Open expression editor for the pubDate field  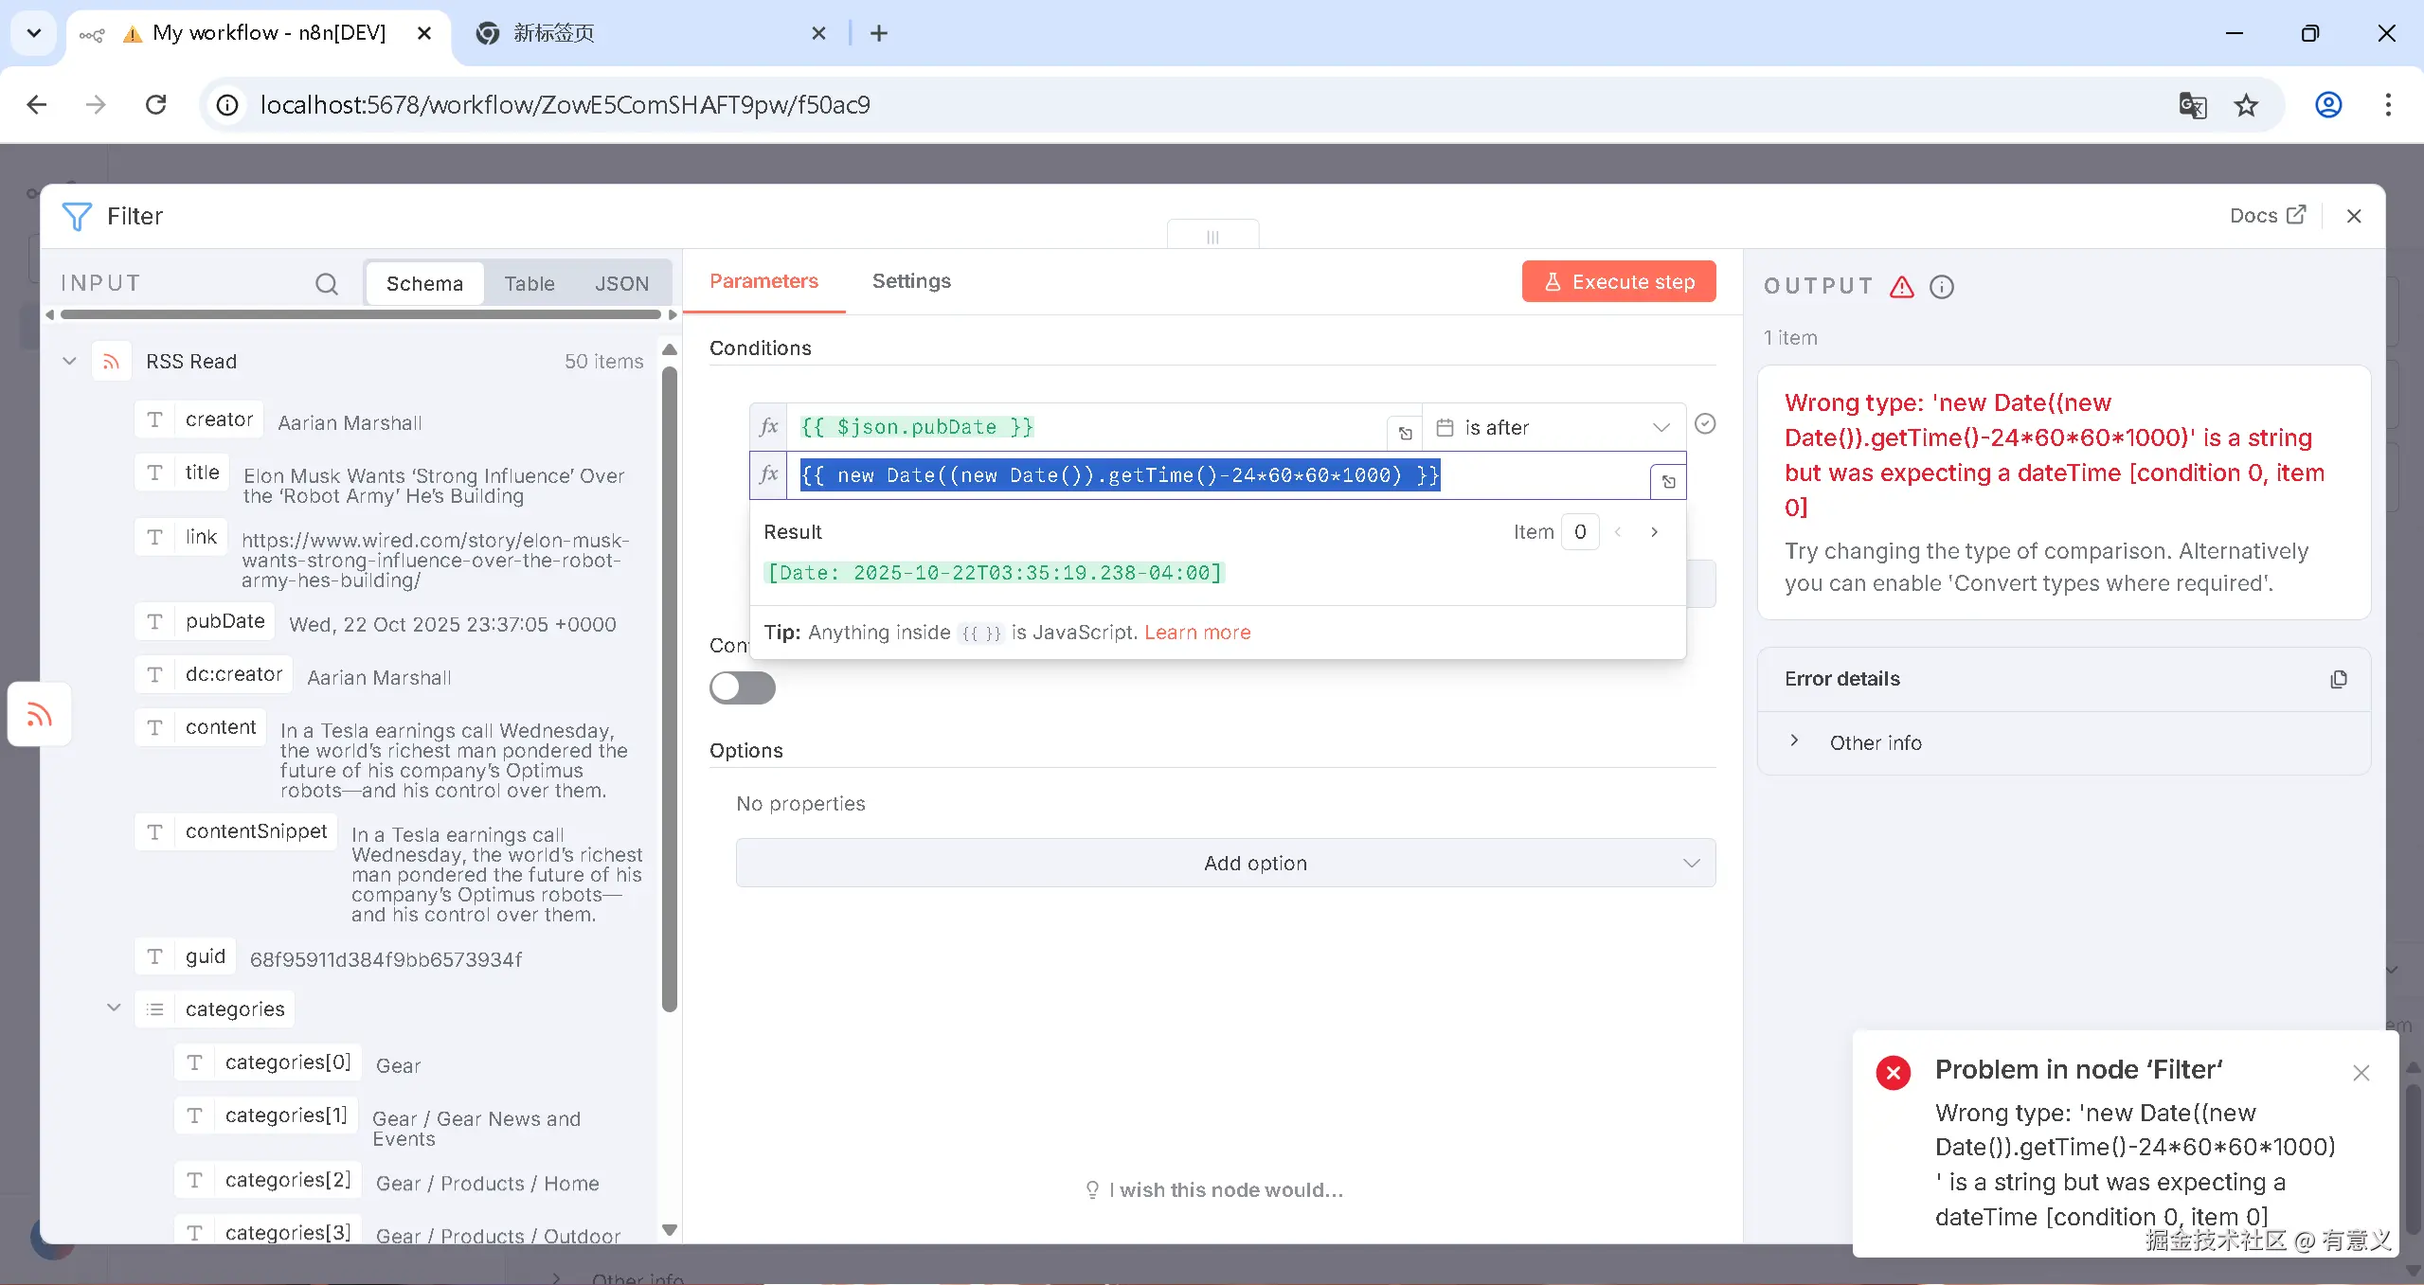click(1405, 433)
